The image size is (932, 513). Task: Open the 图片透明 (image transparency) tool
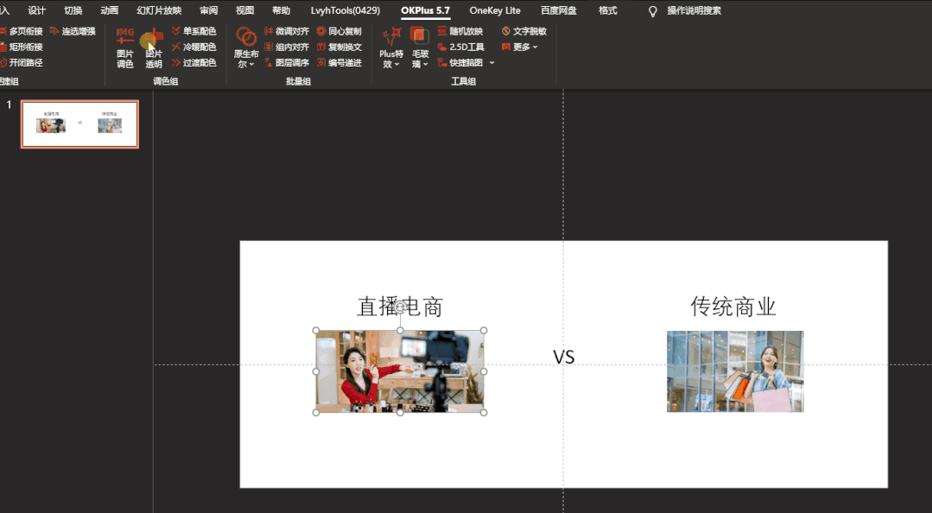[x=153, y=47]
